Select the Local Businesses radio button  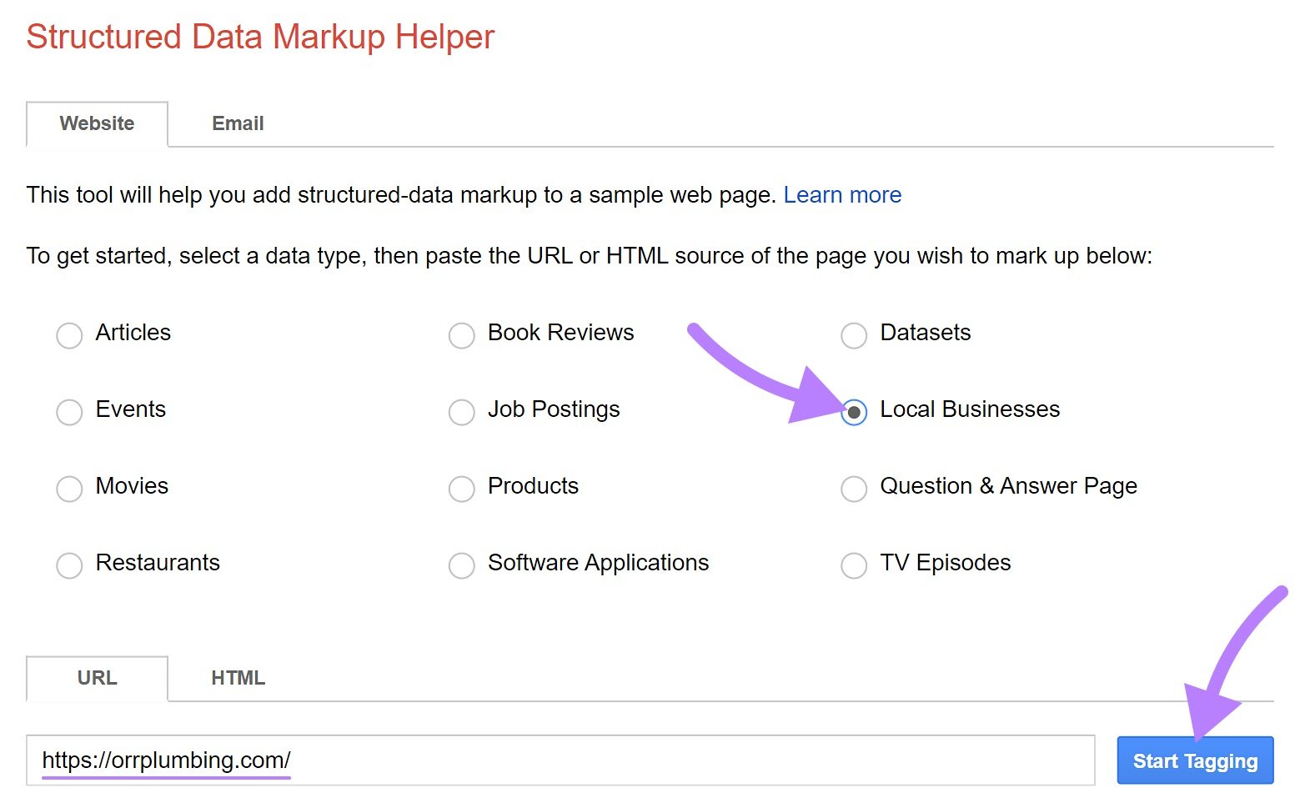(853, 412)
